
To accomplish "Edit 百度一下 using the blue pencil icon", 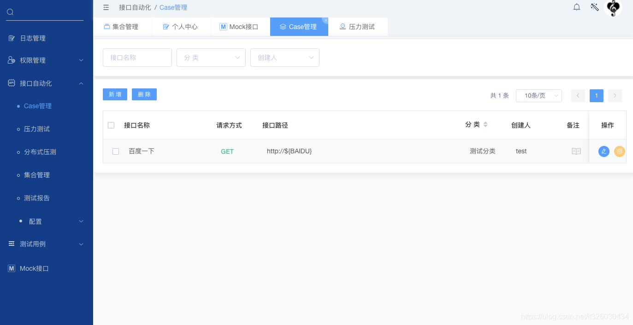I will [604, 151].
